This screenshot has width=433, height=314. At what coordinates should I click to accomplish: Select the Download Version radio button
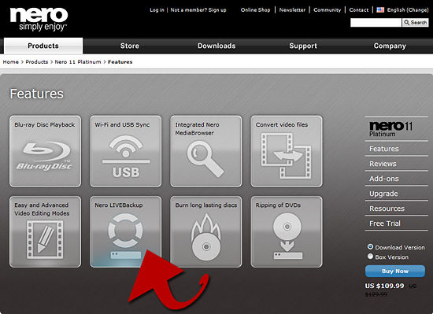pyautogui.click(x=370, y=246)
